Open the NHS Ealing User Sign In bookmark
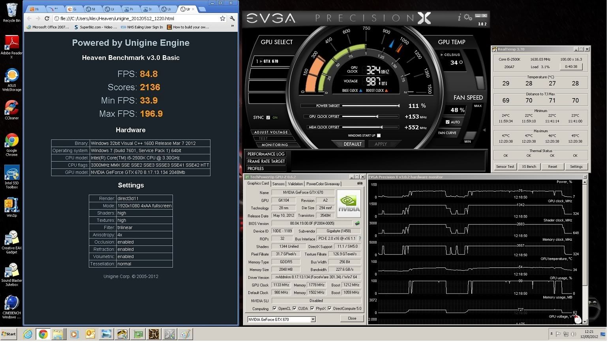 pos(142,27)
